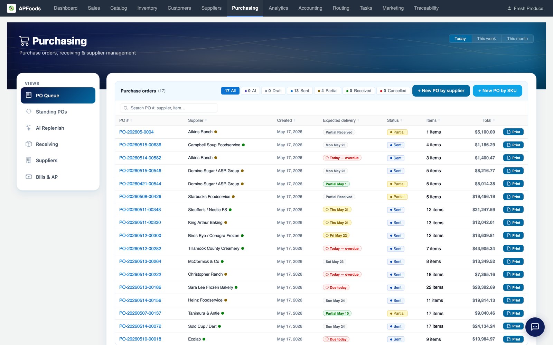
Task: Sort by Created column
Action: 286,120
